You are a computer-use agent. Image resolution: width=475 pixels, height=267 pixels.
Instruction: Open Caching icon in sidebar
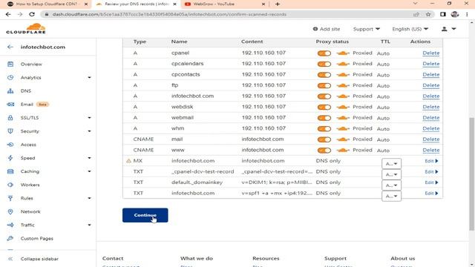point(10,171)
